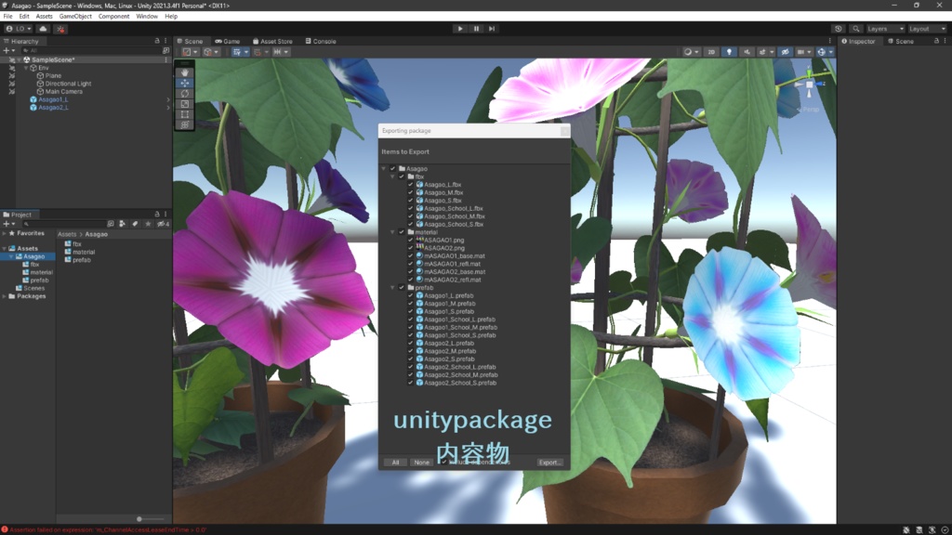This screenshot has width=952, height=535.
Task: Uncheck the Asagao1_School_L.prefab checkbox
Action: (410, 320)
